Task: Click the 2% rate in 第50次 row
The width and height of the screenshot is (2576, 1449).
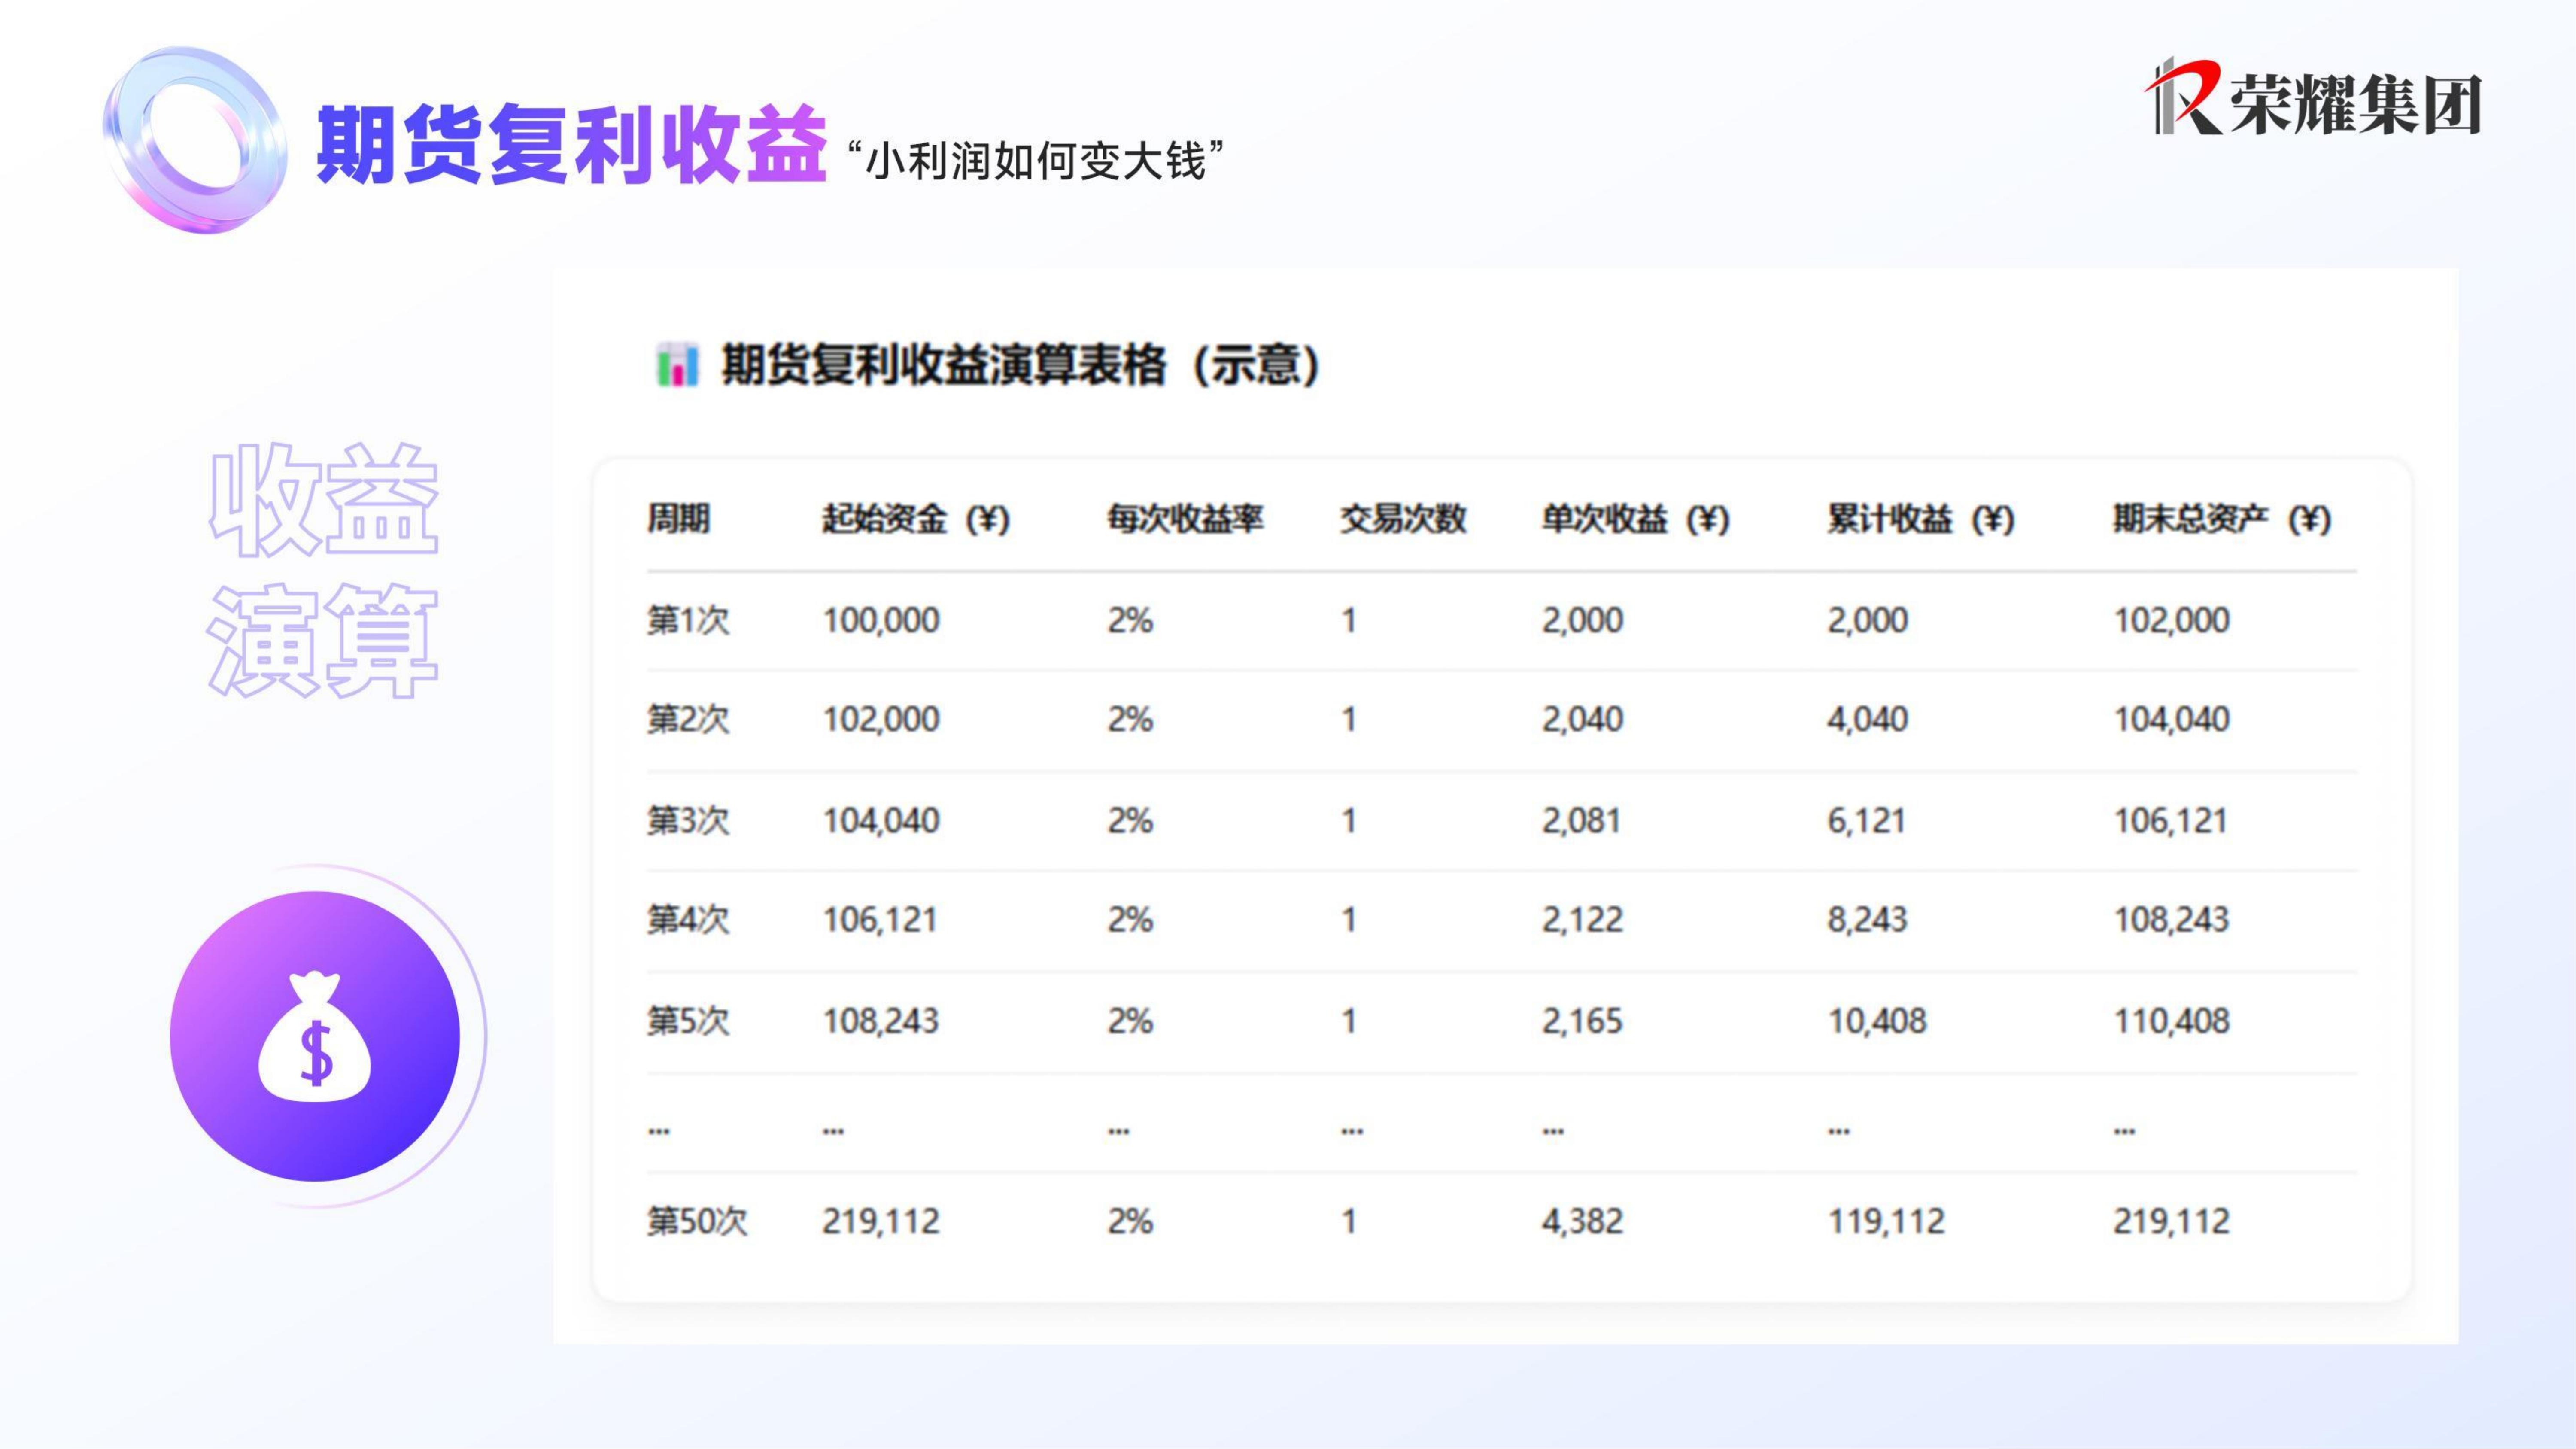Action: 1130,1222
